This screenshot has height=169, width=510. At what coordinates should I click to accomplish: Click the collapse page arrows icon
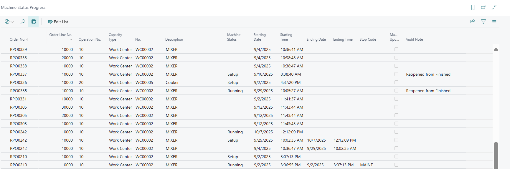click(494, 7)
